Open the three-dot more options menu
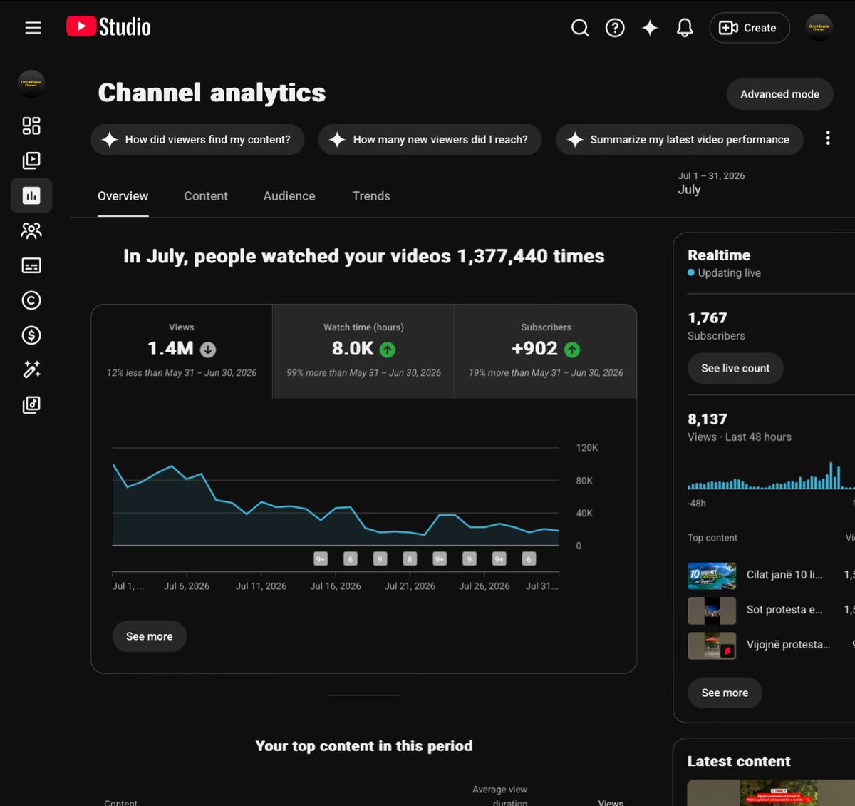Image resolution: width=855 pixels, height=806 pixels. click(827, 138)
